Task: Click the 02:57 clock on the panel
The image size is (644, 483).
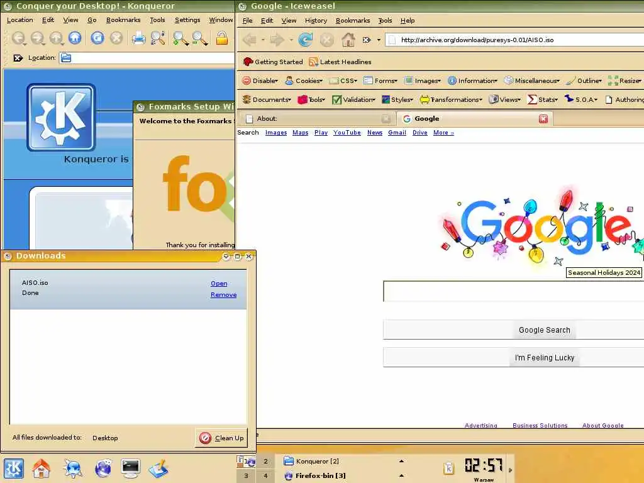Action: [x=484, y=466]
